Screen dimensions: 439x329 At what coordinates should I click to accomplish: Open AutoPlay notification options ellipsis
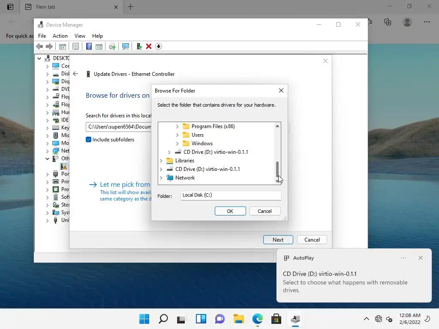coord(403,258)
